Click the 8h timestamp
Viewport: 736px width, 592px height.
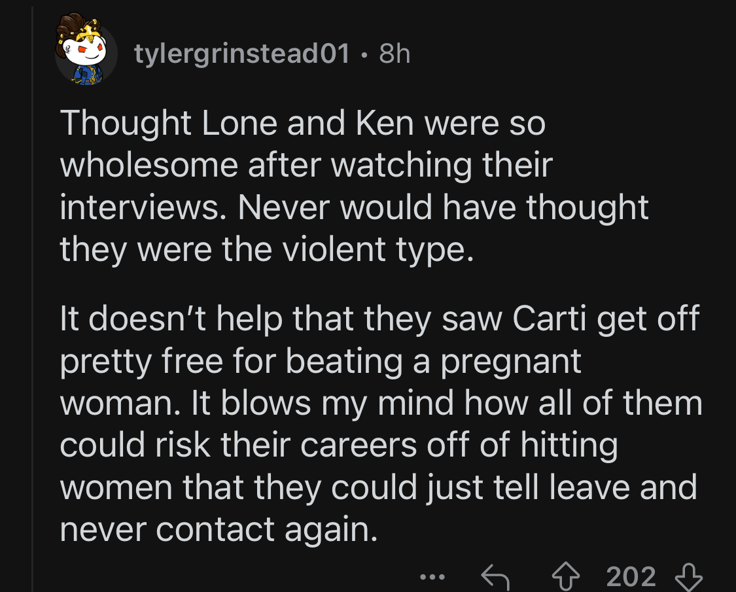(x=394, y=54)
